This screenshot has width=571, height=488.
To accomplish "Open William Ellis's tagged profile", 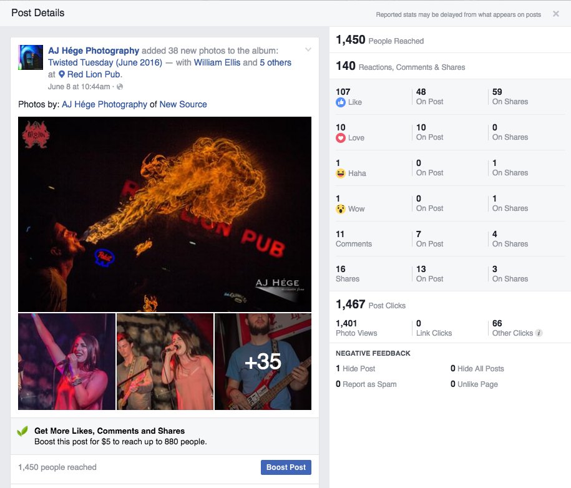I will pyautogui.click(x=217, y=62).
